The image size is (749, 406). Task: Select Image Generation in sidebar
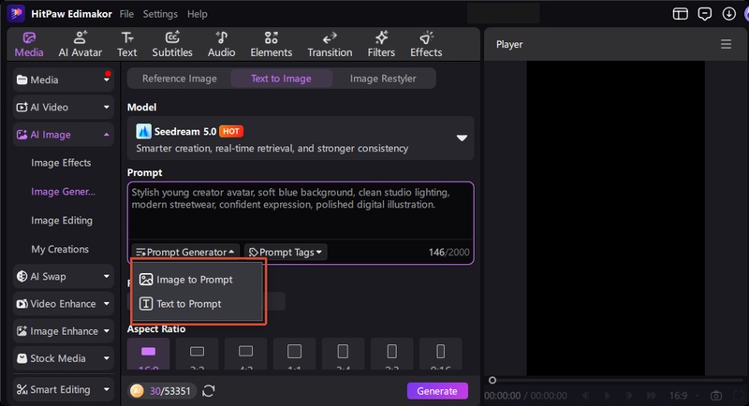63,192
